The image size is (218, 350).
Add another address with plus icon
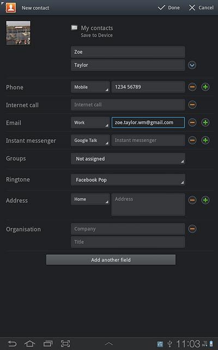click(205, 200)
